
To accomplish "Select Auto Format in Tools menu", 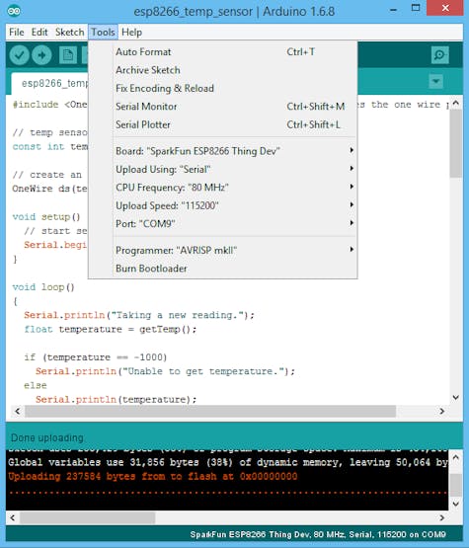I will click(222, 51).
